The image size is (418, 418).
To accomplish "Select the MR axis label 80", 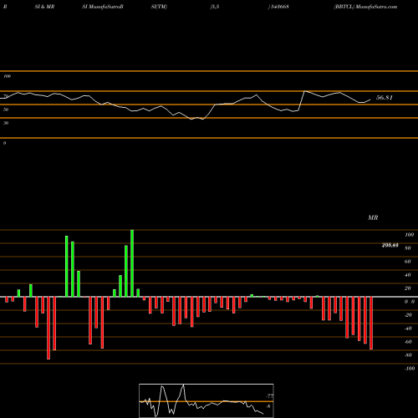I will click(x=408, y=248).
